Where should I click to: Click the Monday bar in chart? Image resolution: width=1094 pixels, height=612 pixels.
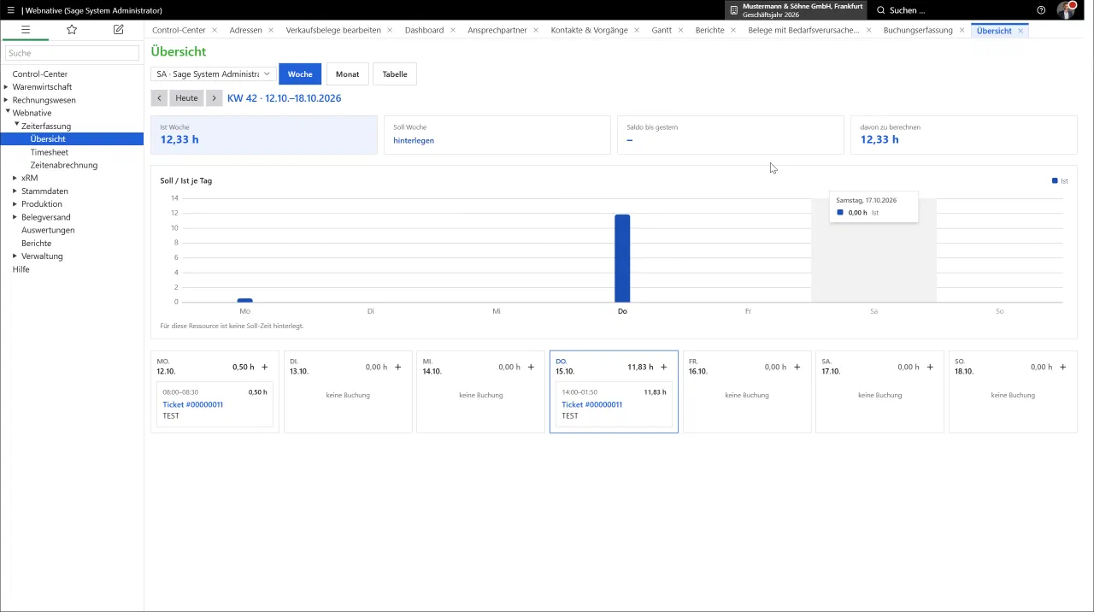pyautogui.click(x=244, y=300)
